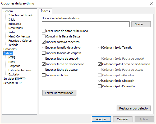
Task: Click the Buscar... browse button
Action: tap(141, 24)
